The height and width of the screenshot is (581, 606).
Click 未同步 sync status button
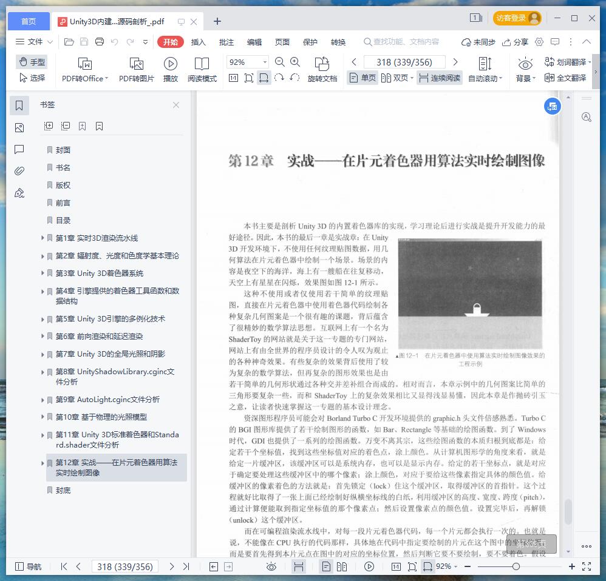pyautogui.click(x=478, y=42)
